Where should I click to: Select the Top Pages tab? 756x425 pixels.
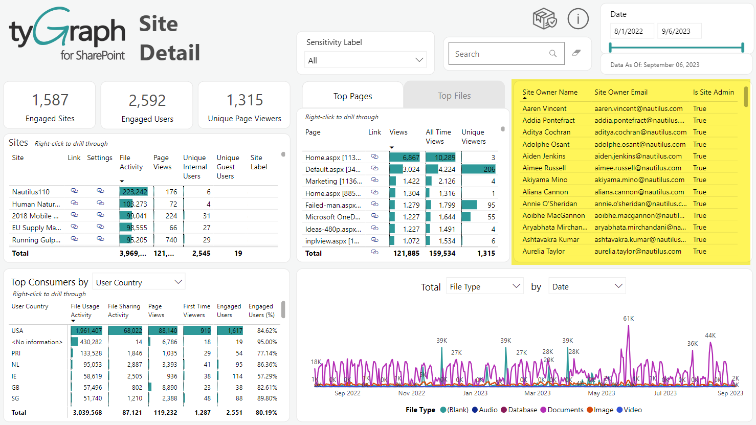pos(352,96)
